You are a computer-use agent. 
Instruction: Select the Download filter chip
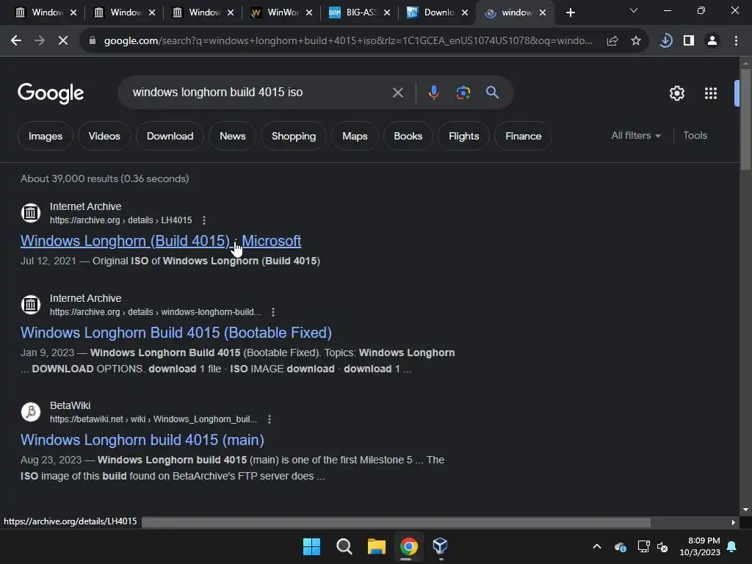(170, 136)
